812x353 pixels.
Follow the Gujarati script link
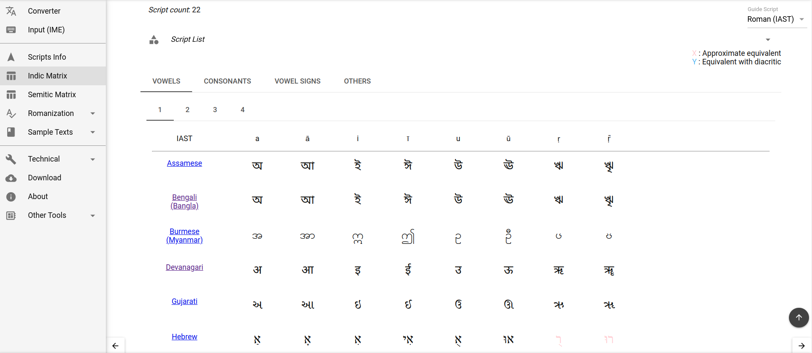184,301
